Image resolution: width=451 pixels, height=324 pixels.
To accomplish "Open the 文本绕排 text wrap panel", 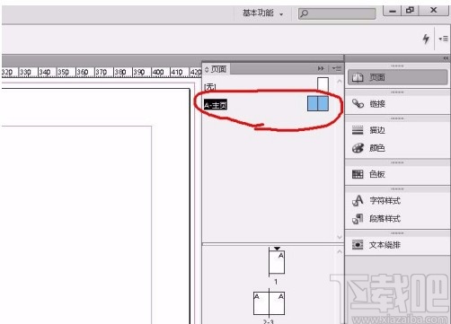I will 397,245.
